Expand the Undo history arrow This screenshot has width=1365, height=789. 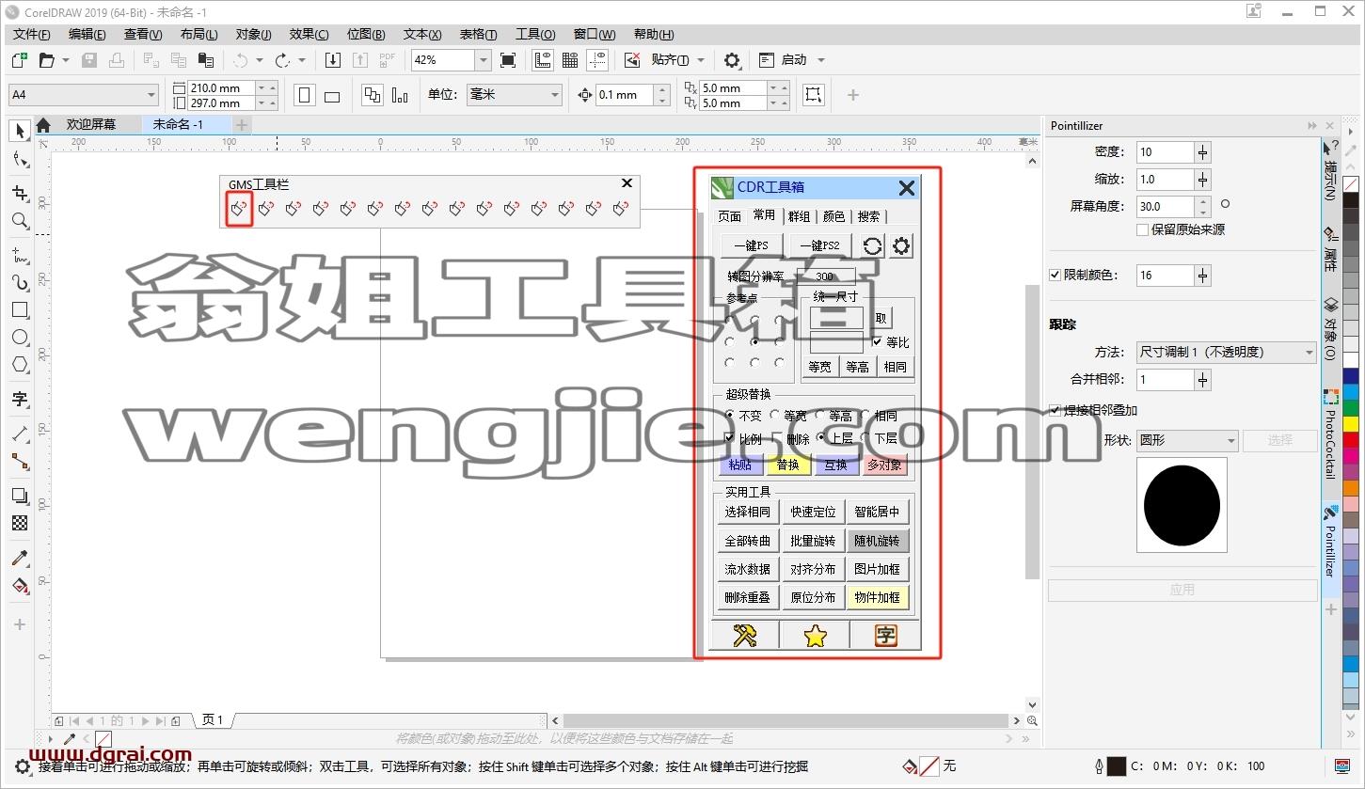coord(260,60)
